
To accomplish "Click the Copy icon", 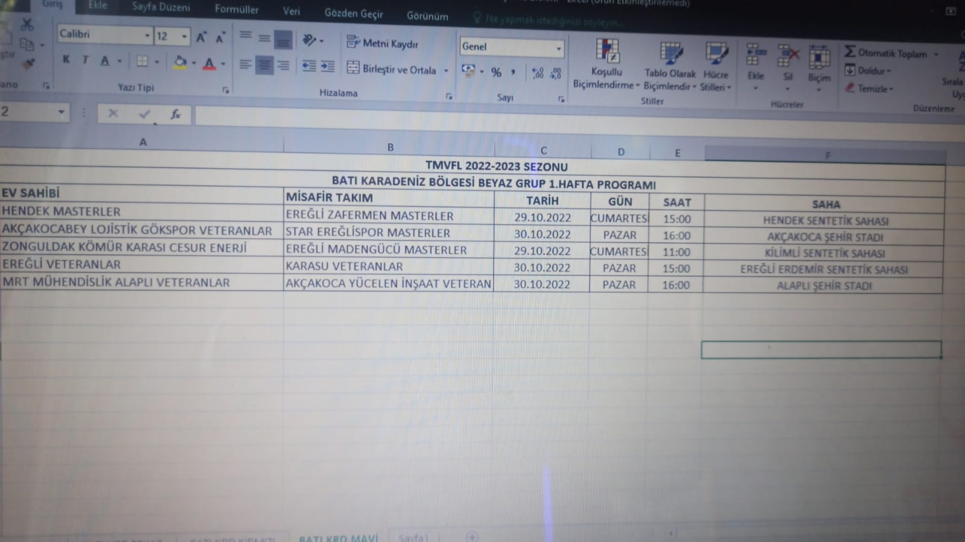I will tap(27, 44).
